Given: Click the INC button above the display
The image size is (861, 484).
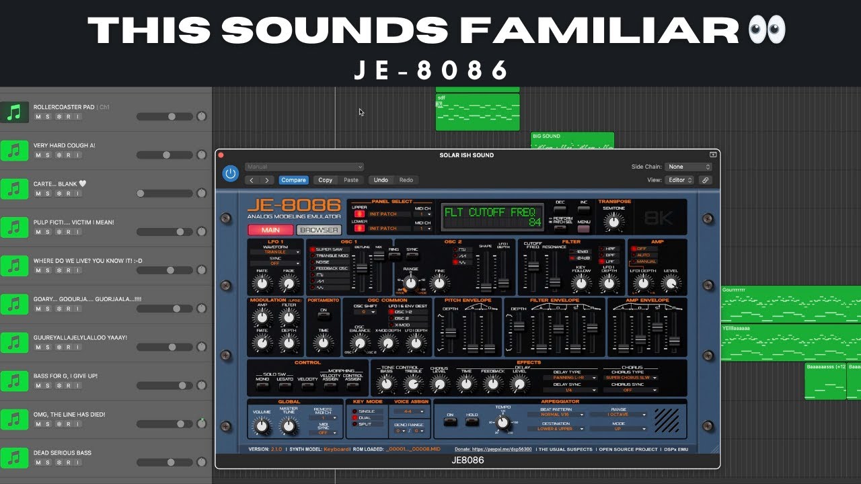Looking at the screenshot, I should pos(583,210).
